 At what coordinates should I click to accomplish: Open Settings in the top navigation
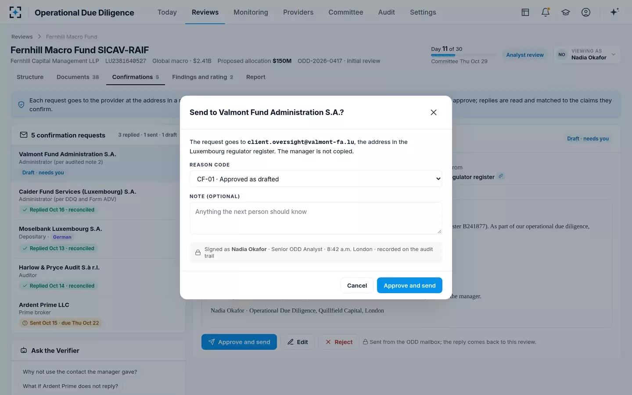423,12
